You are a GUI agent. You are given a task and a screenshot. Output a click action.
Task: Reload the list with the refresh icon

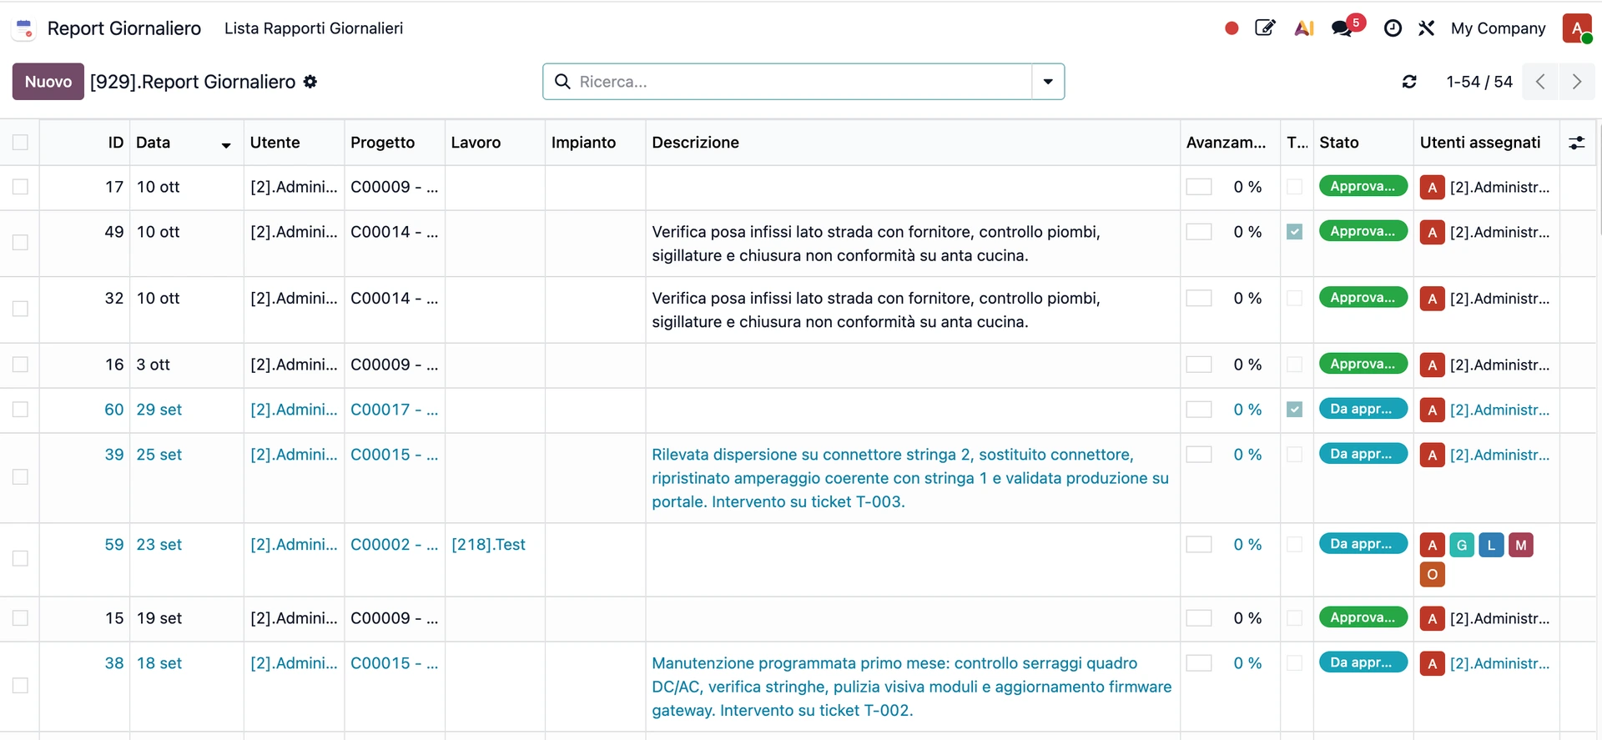click(x=1409, y=82)
